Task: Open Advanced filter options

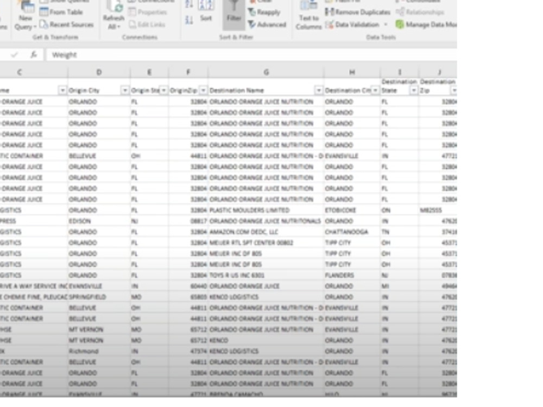Action: (267, 24)
